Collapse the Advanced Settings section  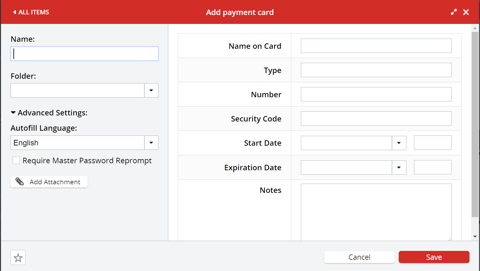point(13,112)
